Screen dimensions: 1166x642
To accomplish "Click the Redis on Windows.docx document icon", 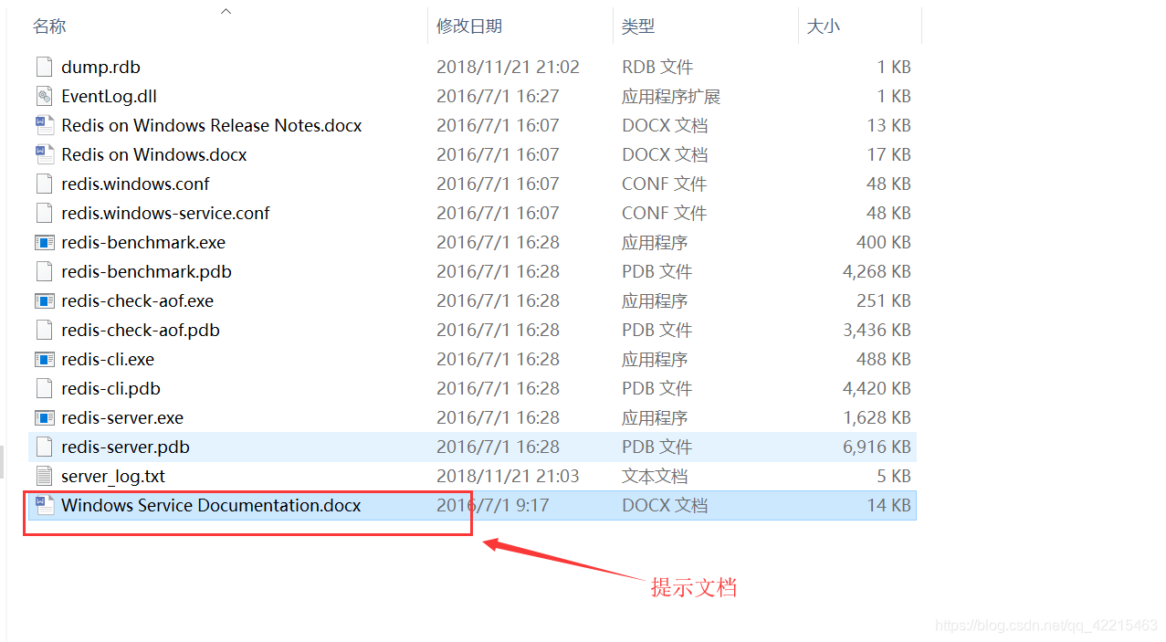I will click(x=44, y=154).
